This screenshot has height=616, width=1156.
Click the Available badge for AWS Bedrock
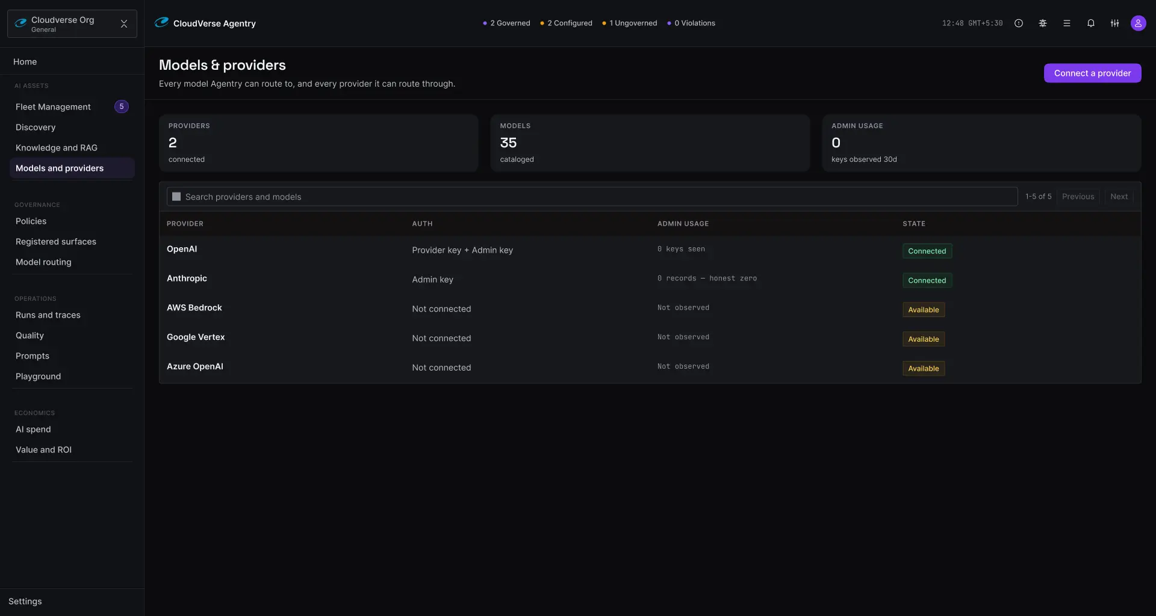924,310
